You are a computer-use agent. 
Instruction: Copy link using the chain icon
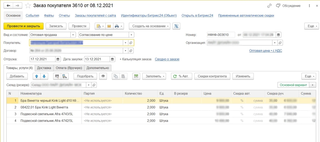(269, 6)
